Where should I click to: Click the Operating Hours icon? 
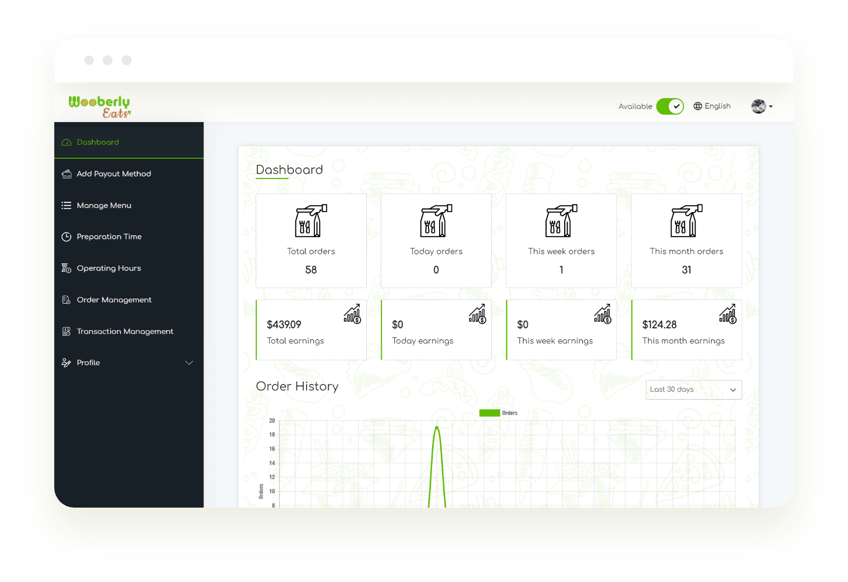66,268
